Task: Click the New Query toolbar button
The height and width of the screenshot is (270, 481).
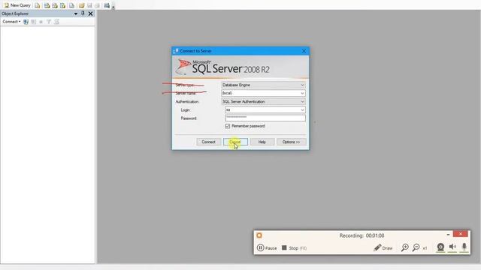Action: [17, 5]
